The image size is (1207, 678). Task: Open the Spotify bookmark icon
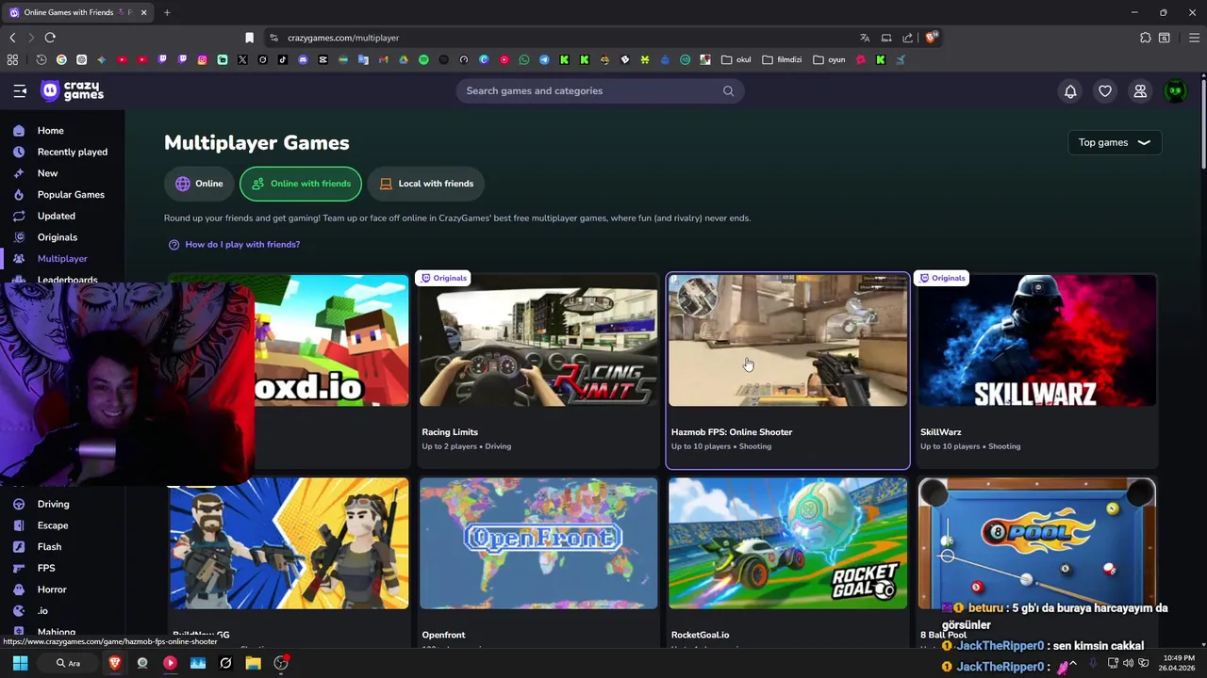click(423, 59)
